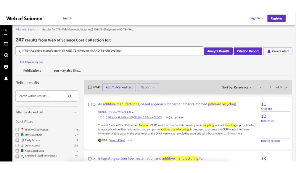This screenshot has height=173, width=296.
Task: Open notifications bell in sidebar
Action: tap(6, 78)
